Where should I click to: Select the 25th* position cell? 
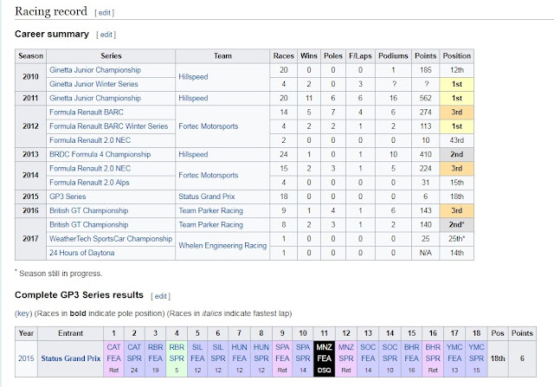(456, 239)
